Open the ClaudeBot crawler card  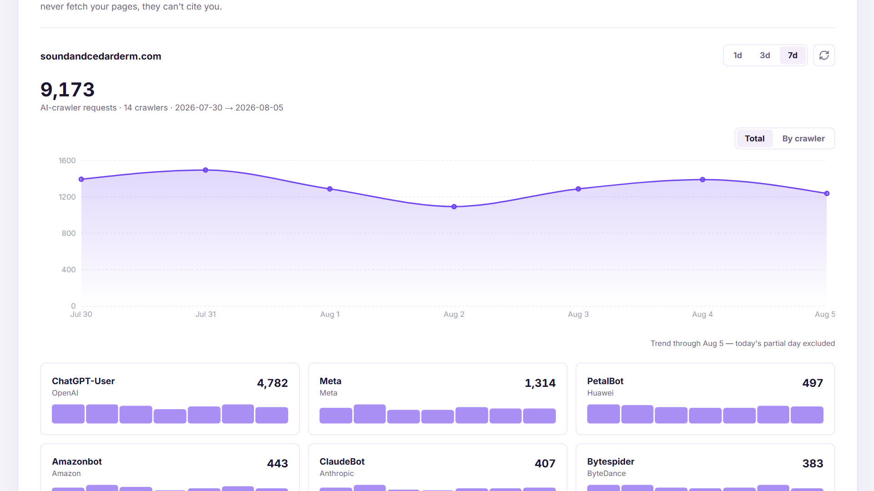click(x=437, y=467)
